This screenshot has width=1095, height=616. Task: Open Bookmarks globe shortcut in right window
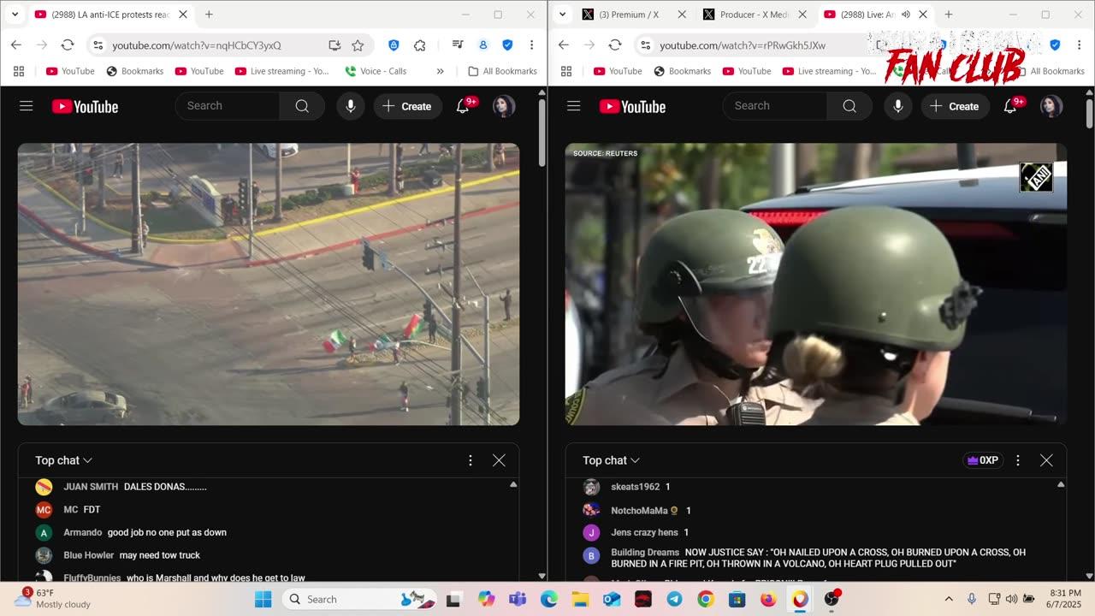click(682, 71)
